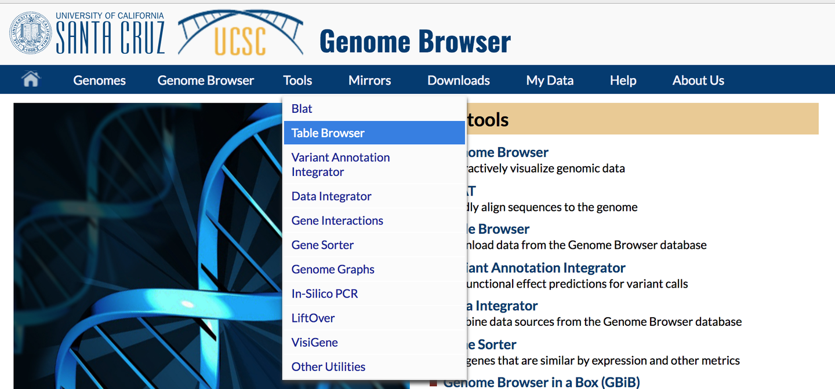Open the Genome Browser menu

coord(205,80)
